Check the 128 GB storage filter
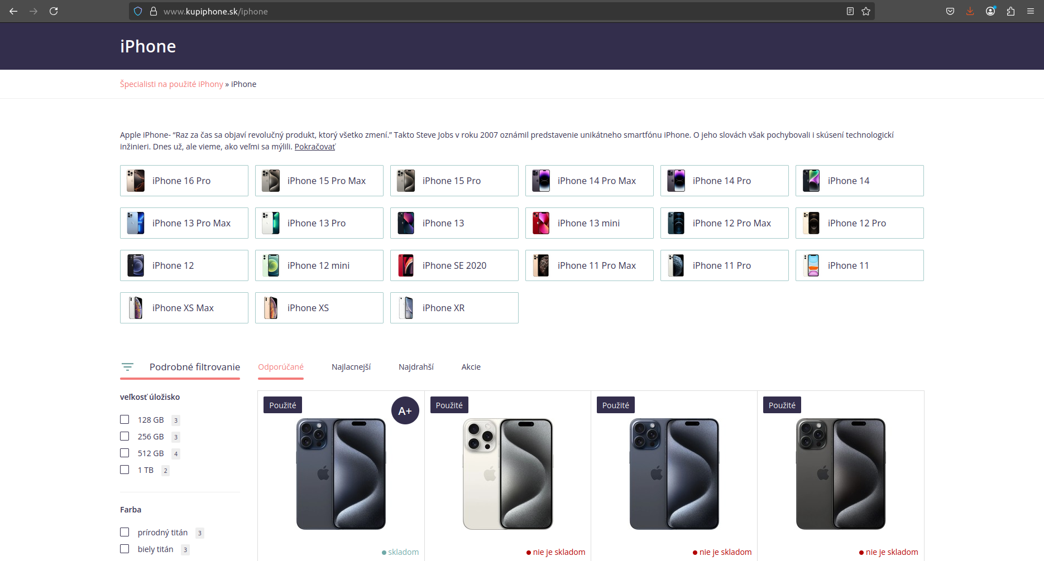The image size is (1044, 561). pyautogui.click(x=124, y=419)
